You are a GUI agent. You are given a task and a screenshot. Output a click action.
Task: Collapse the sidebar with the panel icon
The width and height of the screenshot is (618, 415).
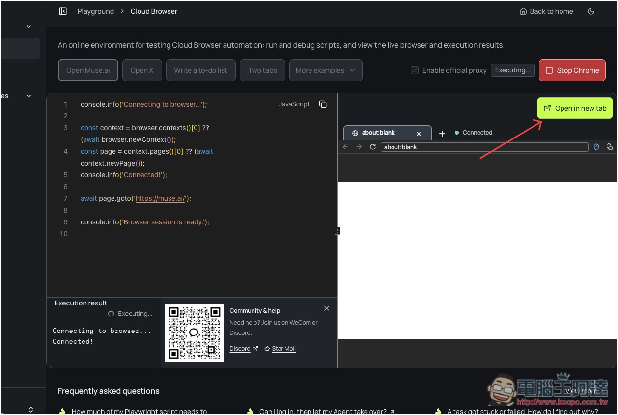coord(63,11)
